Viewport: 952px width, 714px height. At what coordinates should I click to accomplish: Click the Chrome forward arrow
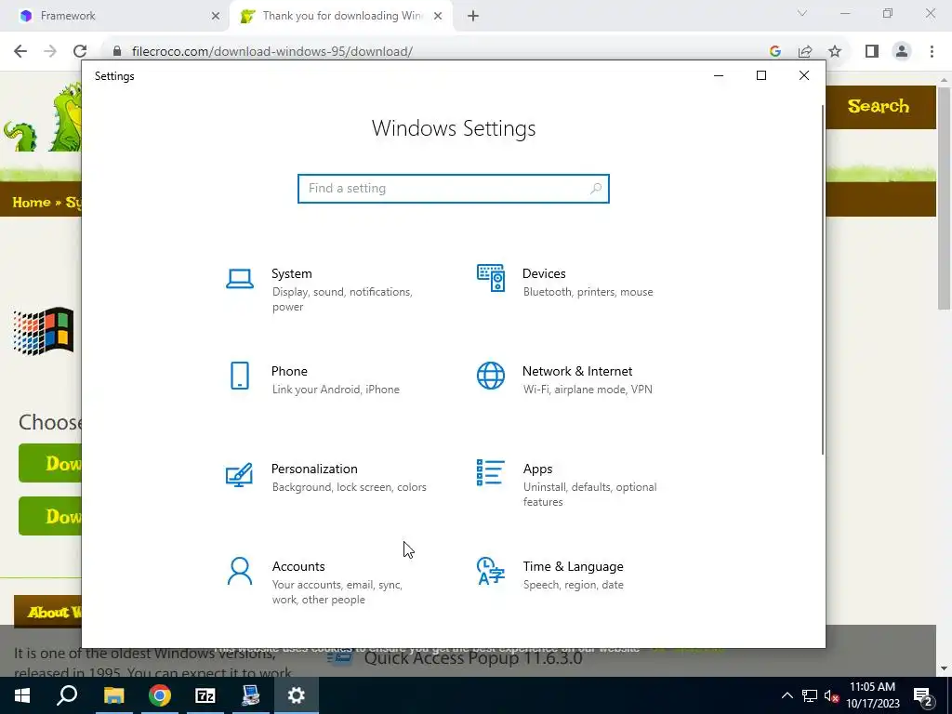pyautogui.click(x=50, y=51)
